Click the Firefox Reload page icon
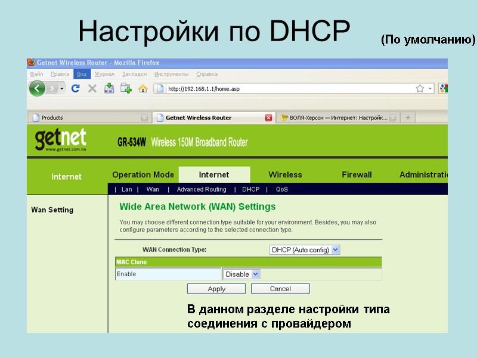The image size is (477, 358). click(76, 88)
